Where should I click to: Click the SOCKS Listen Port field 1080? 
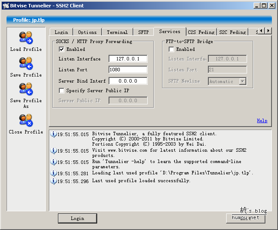pos(128,70)
